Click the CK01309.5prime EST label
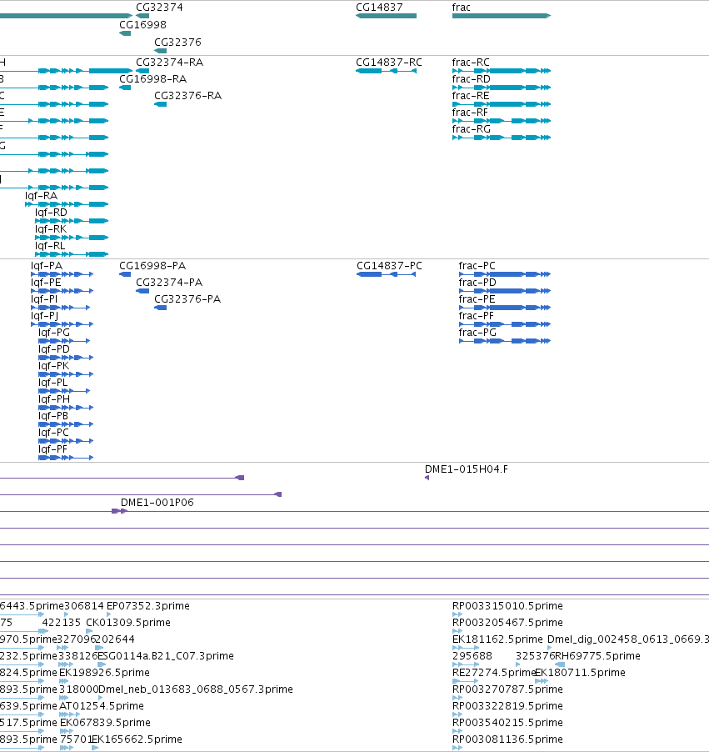This screenshot has height=752, width=709. [x=128, y=623]
